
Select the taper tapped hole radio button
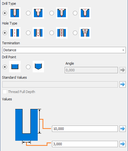75,33
